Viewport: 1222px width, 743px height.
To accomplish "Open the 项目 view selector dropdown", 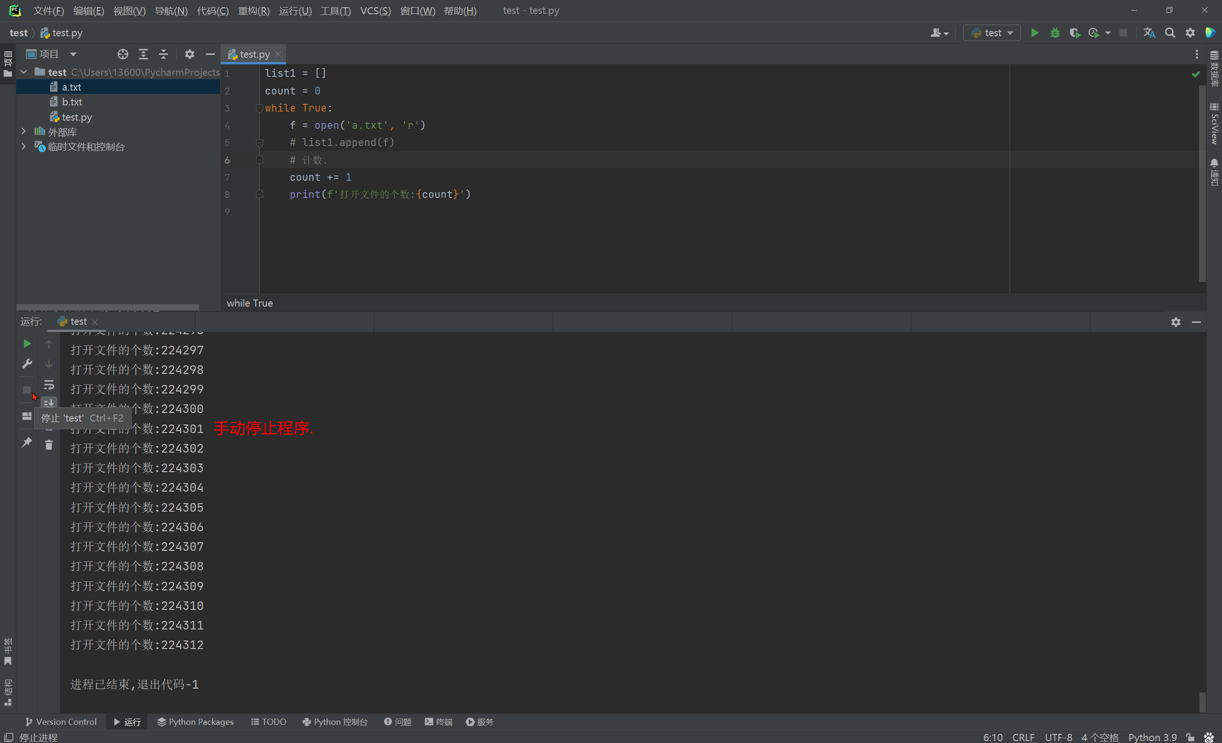I will (x=52, y=54).
